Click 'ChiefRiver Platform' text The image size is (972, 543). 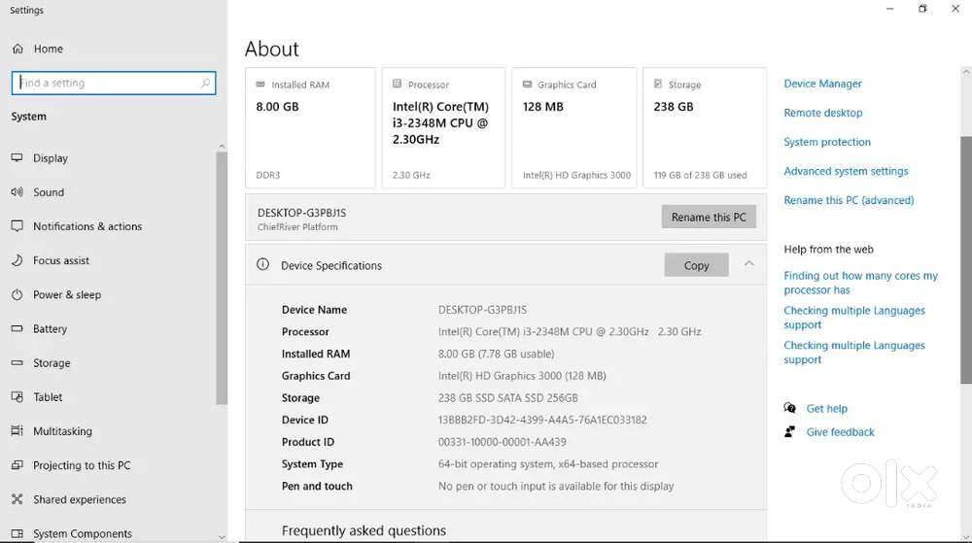[297, 226]
